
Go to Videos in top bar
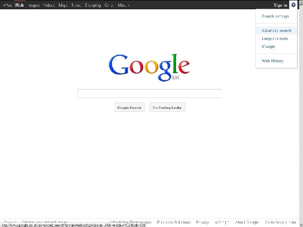[x=49, y=5]
